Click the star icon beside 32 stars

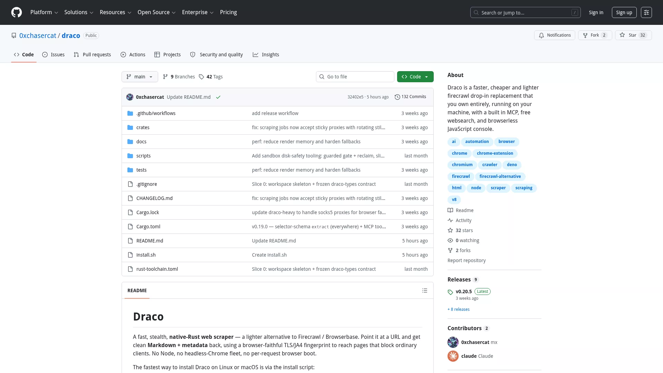tap(450, 230)
